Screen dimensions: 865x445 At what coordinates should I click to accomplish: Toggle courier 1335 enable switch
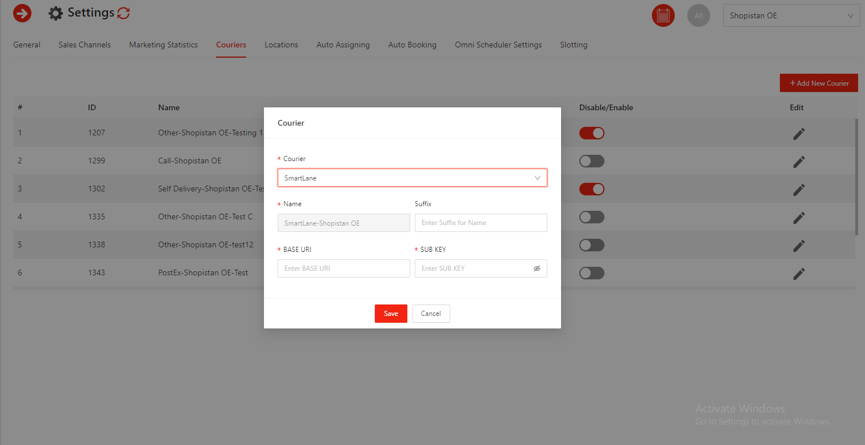coord(591,217)
